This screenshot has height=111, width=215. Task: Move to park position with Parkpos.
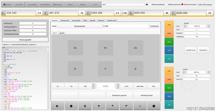[70, 4]
